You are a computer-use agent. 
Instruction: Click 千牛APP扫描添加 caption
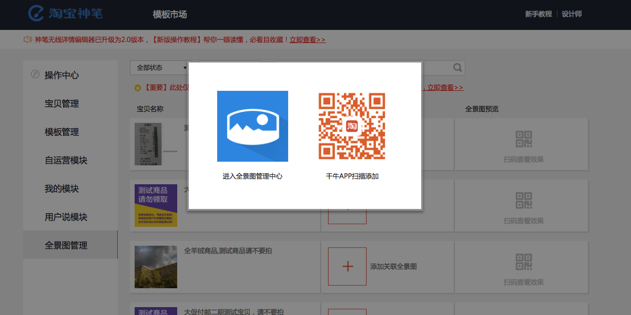pyautogui.click(x=352, y=176)
